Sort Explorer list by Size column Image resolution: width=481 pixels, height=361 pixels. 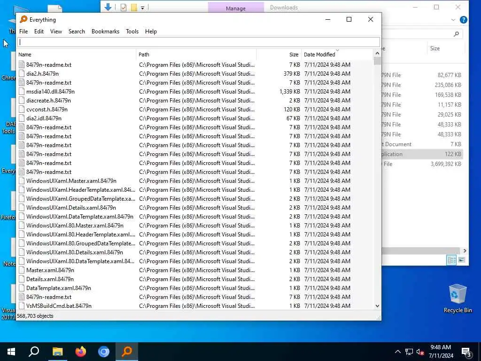(434, 48)
